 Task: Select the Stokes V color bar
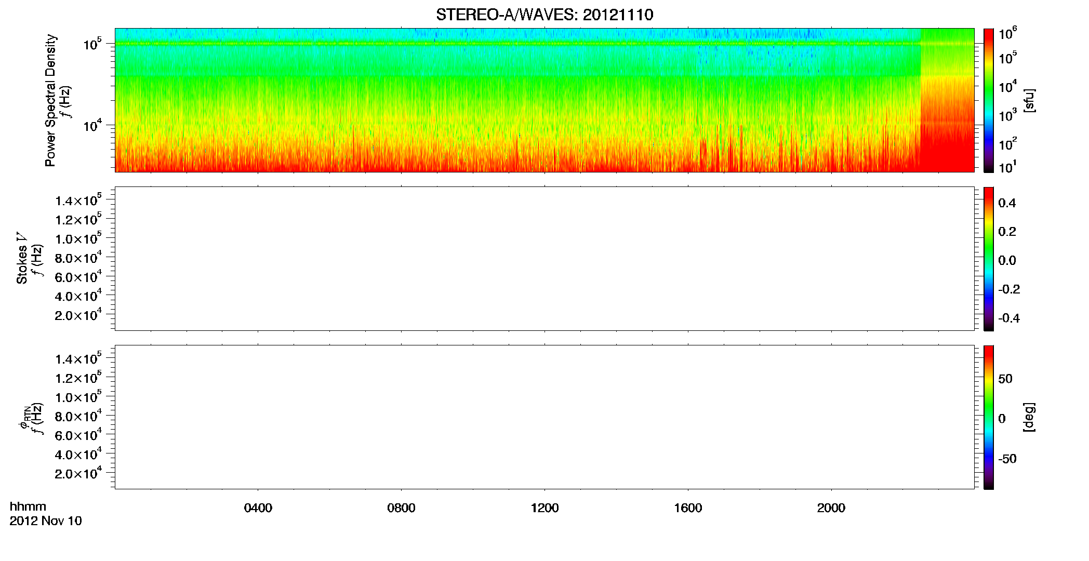point(989,259)
